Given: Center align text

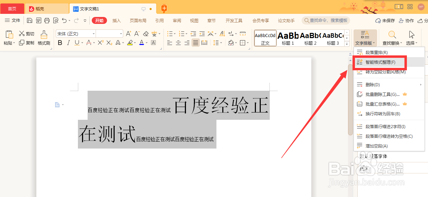Looking at the screenshot, I should tap(178, 43).
